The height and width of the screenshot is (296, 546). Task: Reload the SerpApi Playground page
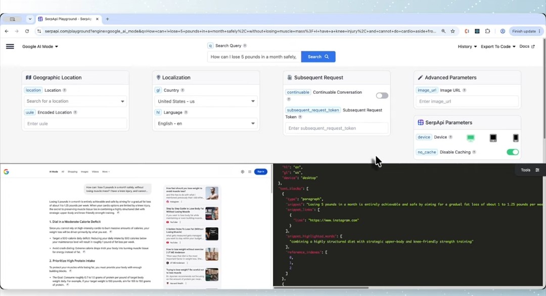tap(27, 31)
